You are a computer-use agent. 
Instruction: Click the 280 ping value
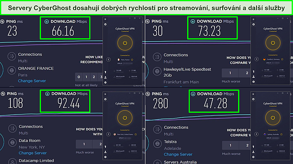click(160, 103)
